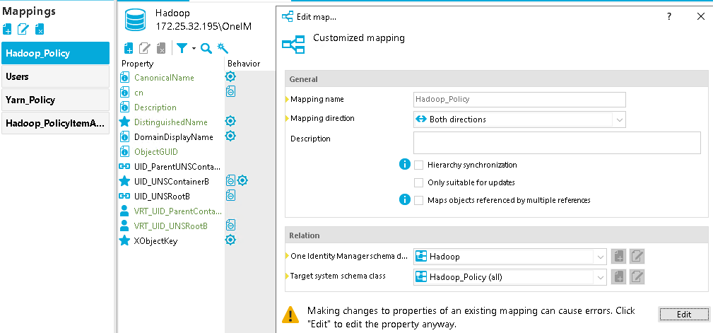Click the person icon beside VRT_UID_UNSRootB
Viewport: 713px width, 333px height.
pos(124,226)
